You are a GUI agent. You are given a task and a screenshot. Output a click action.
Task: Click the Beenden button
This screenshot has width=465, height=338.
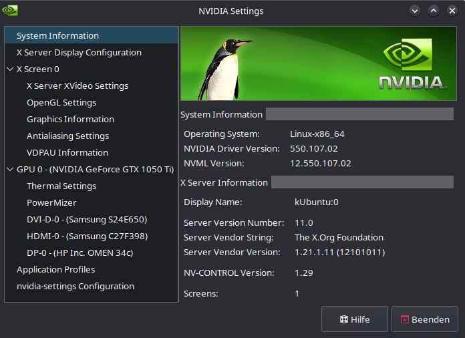click(x=425, y=319)
